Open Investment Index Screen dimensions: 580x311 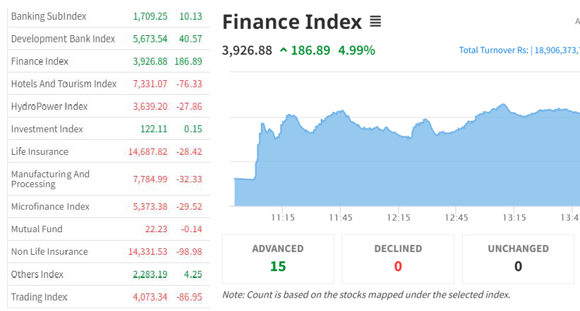pyautogui.click(x=47, y=129)
